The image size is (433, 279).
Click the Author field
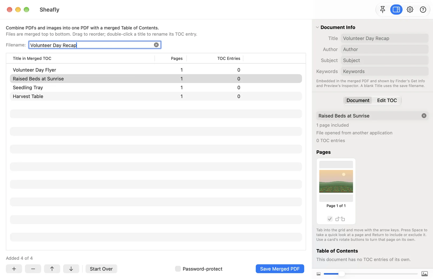point(385,50)
